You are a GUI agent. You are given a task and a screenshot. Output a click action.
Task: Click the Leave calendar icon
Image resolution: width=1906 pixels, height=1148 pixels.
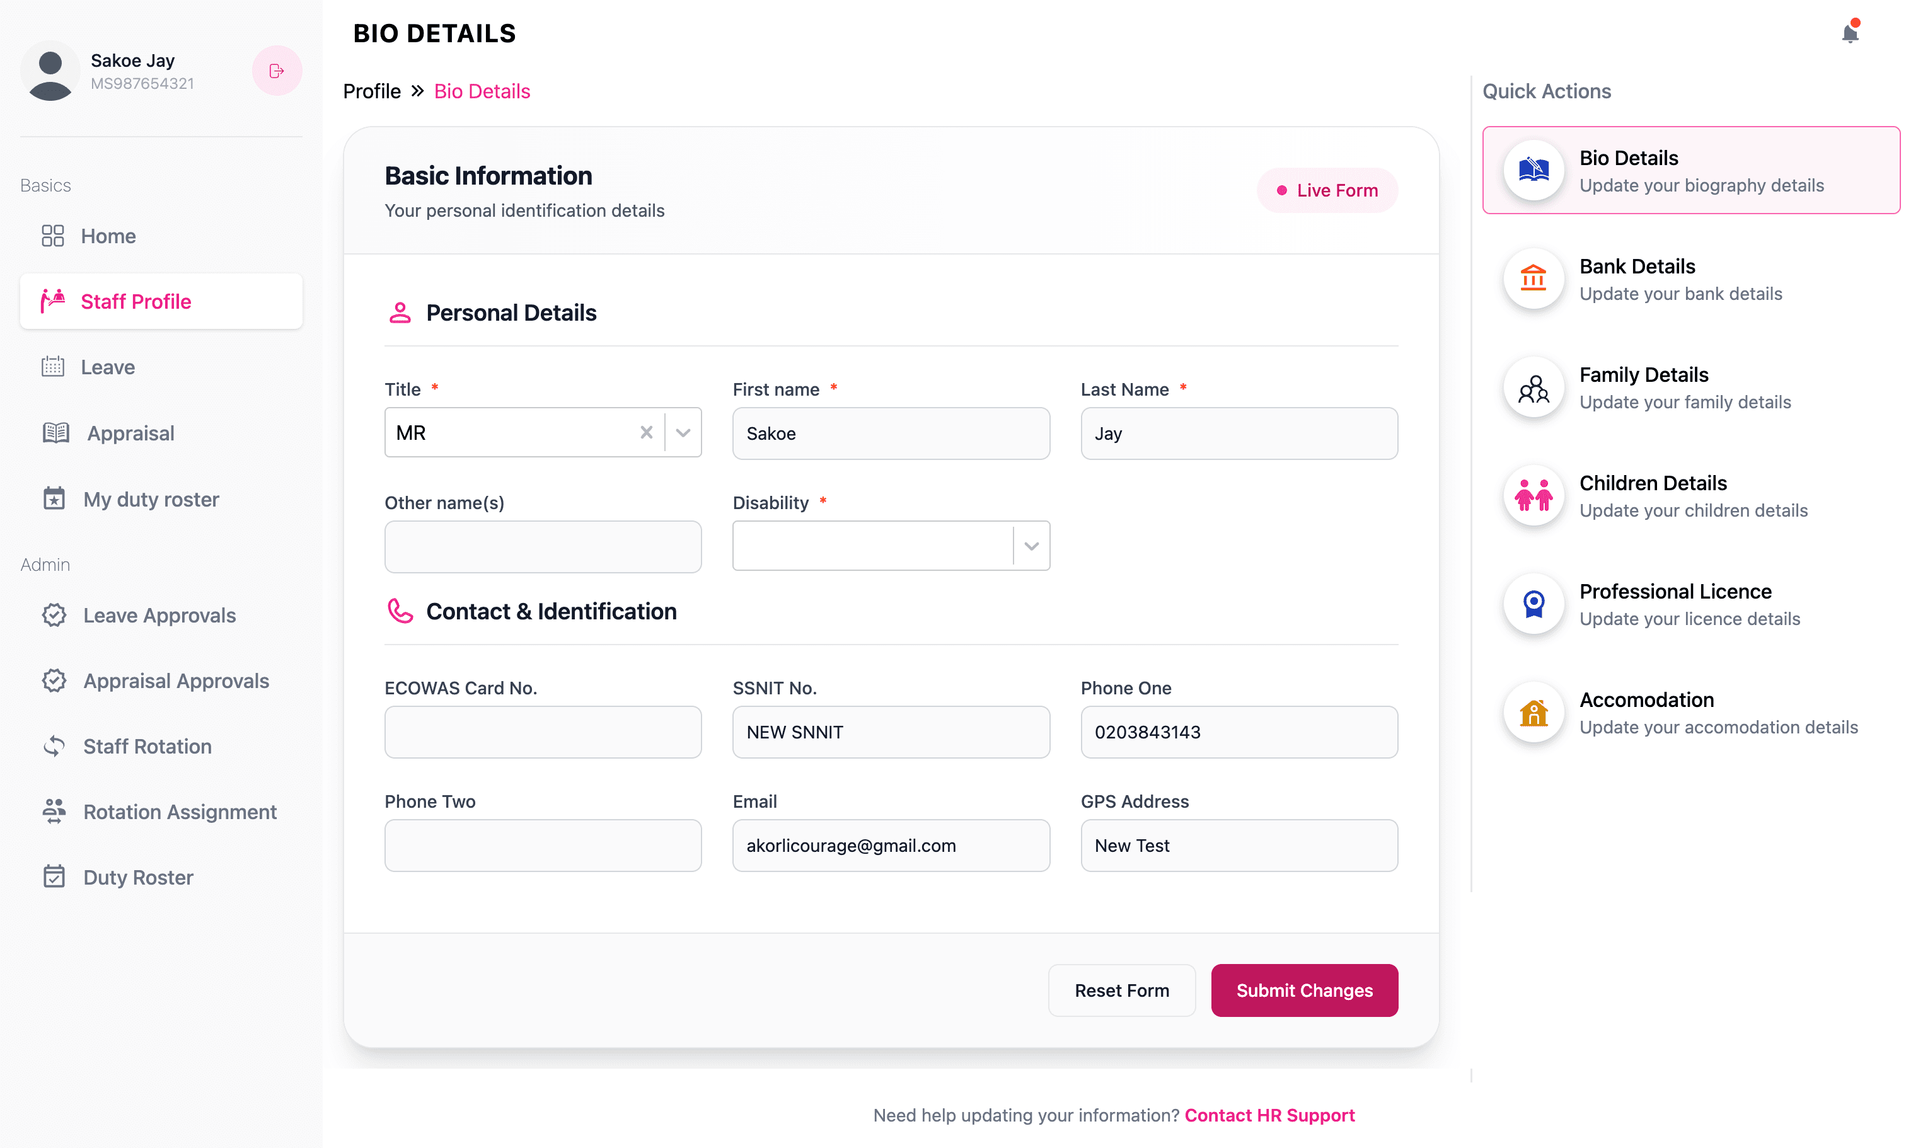52,367
